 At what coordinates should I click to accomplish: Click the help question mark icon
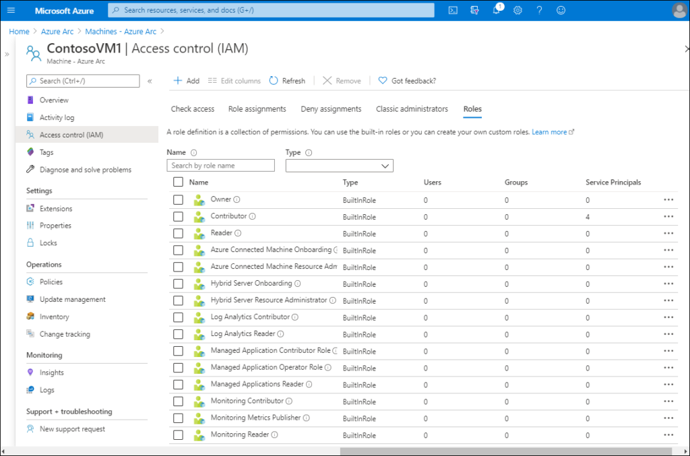point(539,10)
